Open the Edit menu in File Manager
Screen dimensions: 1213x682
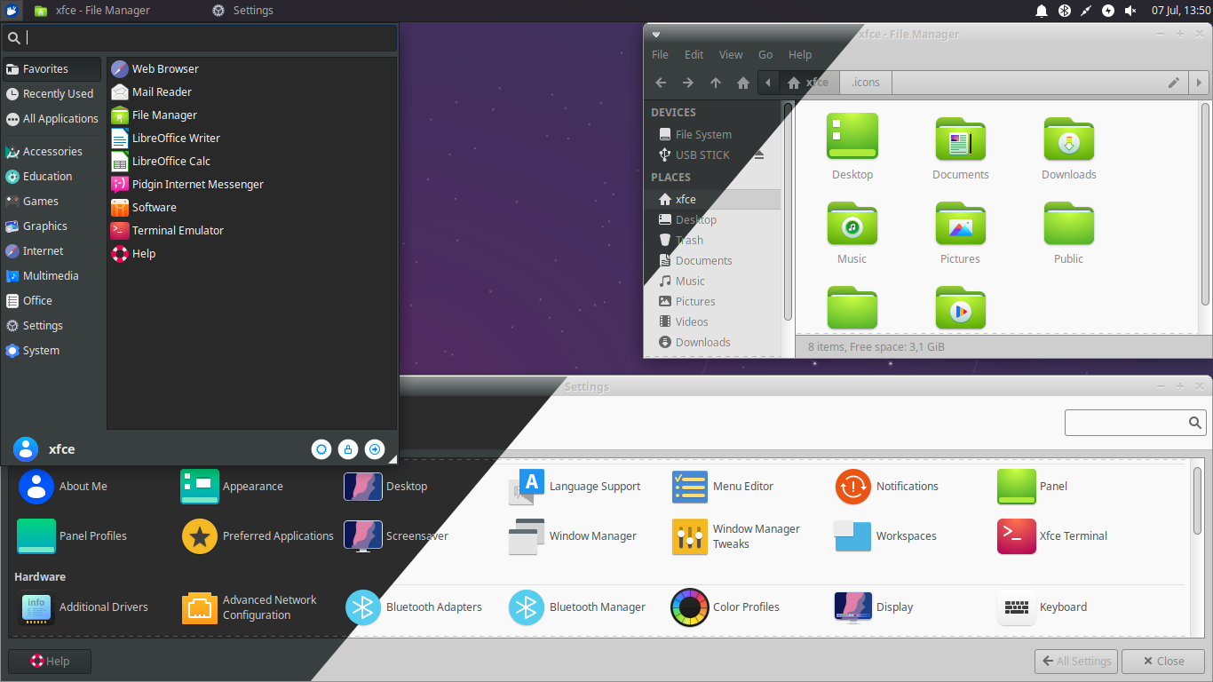[694, 55]
